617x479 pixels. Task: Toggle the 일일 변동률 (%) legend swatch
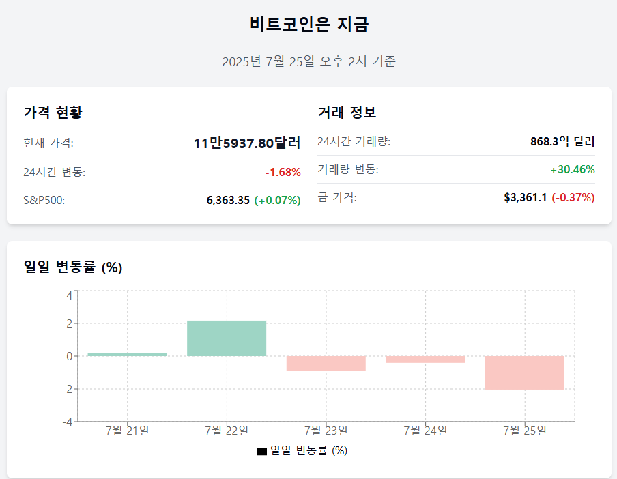pos(262,452)
